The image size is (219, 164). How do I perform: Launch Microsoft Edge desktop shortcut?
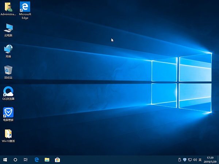point(25,10)
